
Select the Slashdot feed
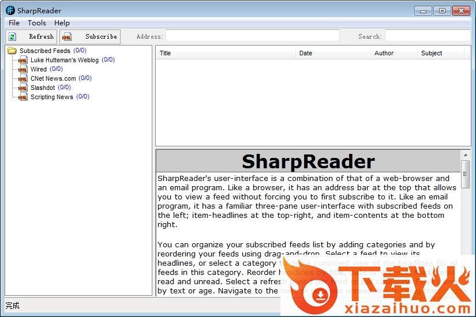click(x=43, y=88)
